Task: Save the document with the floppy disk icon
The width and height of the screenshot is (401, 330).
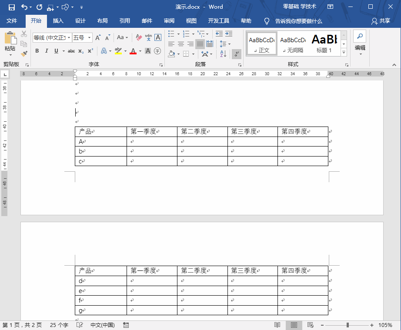Action: (11, 7)
